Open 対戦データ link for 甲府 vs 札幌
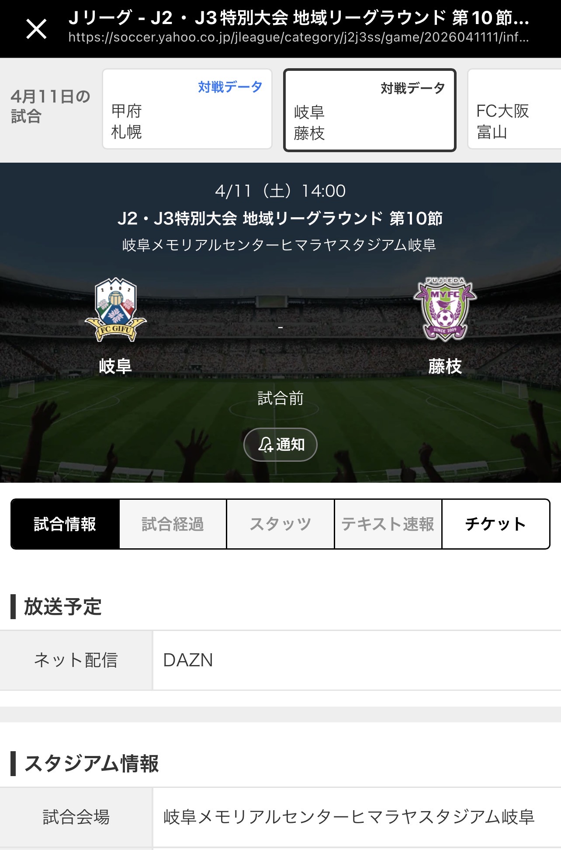Image resolution: width=561 pixels, height=850 pixels. tap(230, 87)
